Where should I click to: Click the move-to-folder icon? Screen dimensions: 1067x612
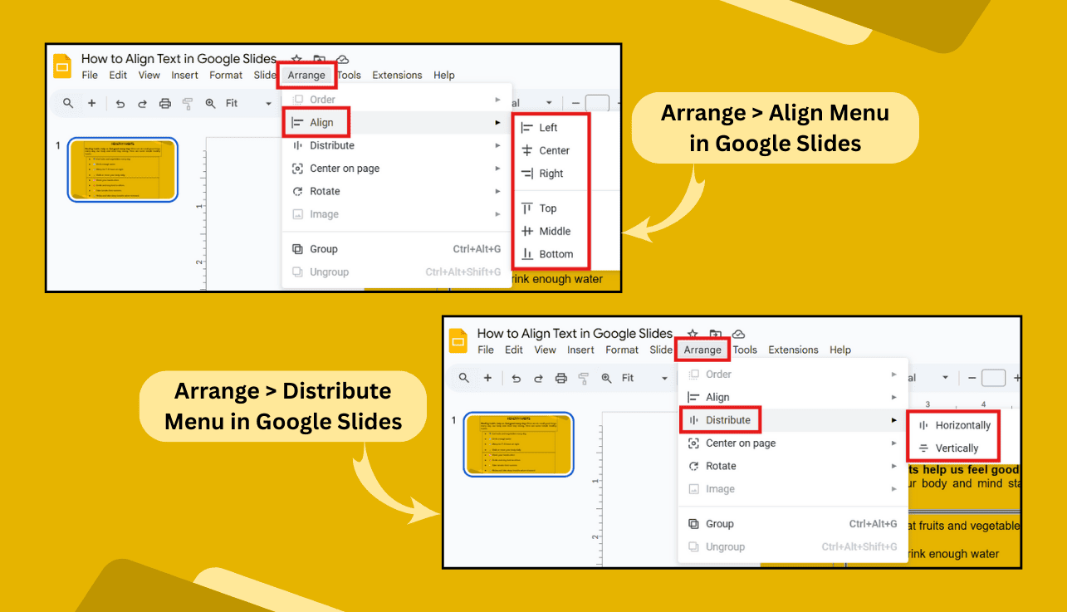(x=318, y=60)
